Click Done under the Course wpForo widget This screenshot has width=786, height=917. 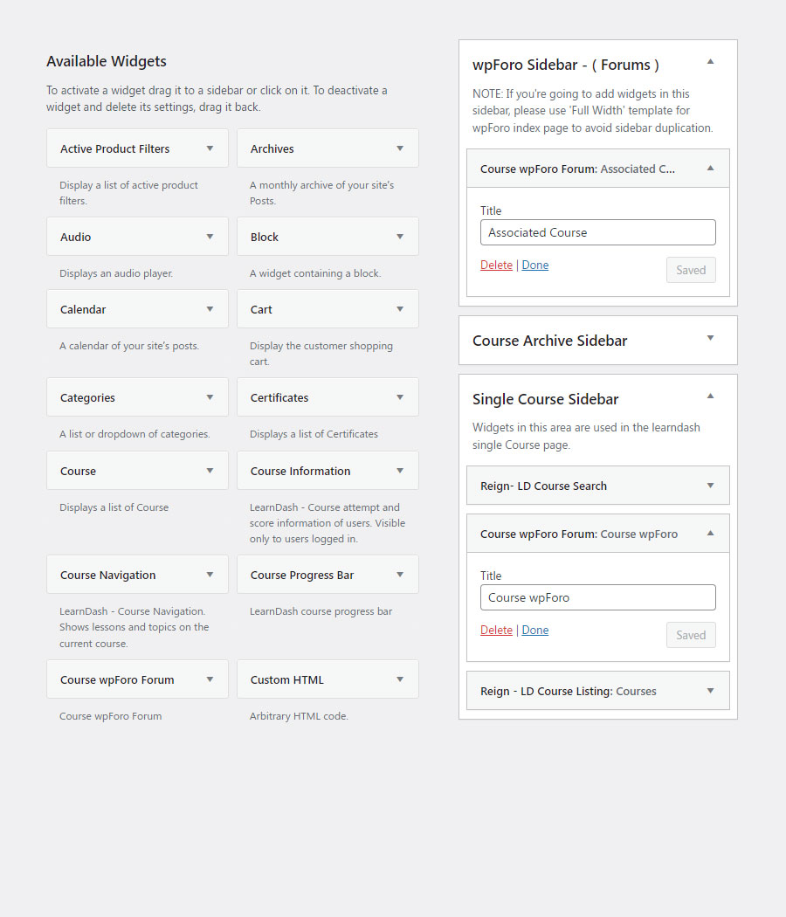[x=535, y=630]
